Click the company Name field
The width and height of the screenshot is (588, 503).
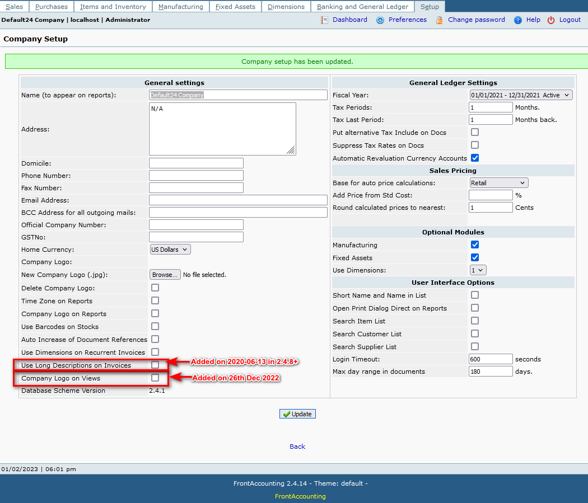tap(238, 95)
